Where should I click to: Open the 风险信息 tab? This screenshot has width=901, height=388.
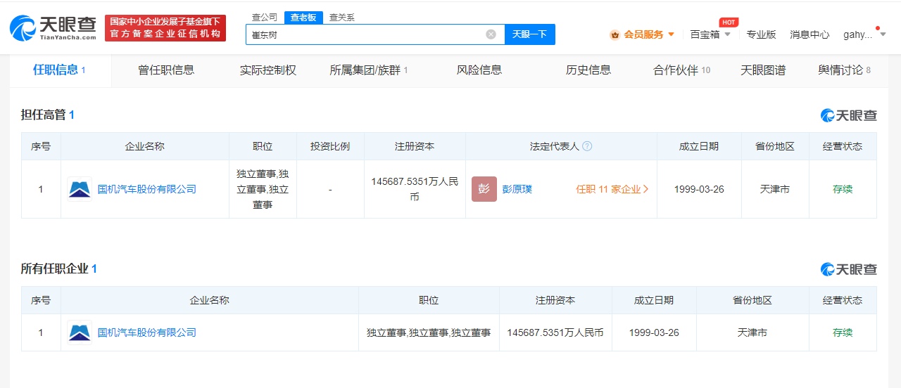(479, 70)
